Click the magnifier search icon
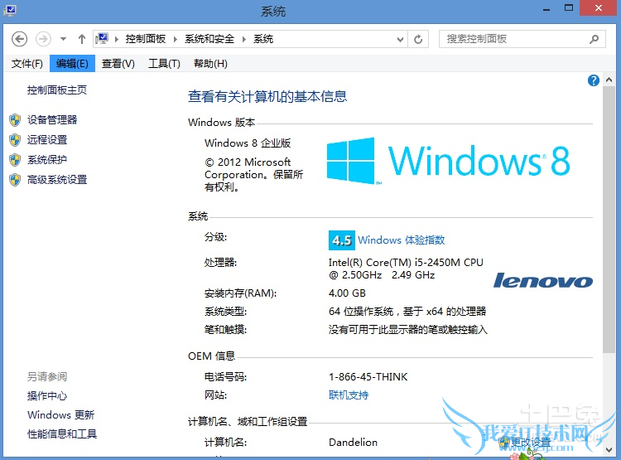 (x=594, y=39)
